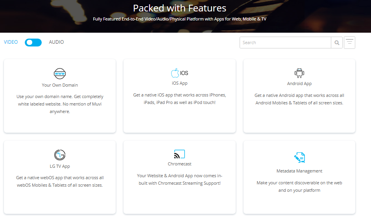The width and height of the screenshot is (371, 217).
Task: Click the search magnifier icon
Action: click(337, 43)
